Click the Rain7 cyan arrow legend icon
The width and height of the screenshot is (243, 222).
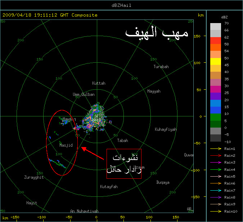click(x=216, y=190)
